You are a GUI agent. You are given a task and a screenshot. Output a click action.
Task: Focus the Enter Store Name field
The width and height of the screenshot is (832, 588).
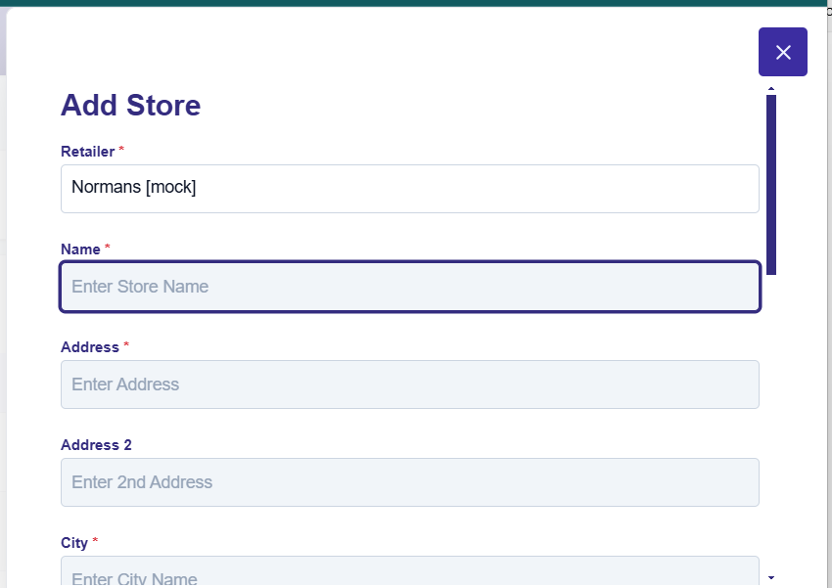[409, 287]
